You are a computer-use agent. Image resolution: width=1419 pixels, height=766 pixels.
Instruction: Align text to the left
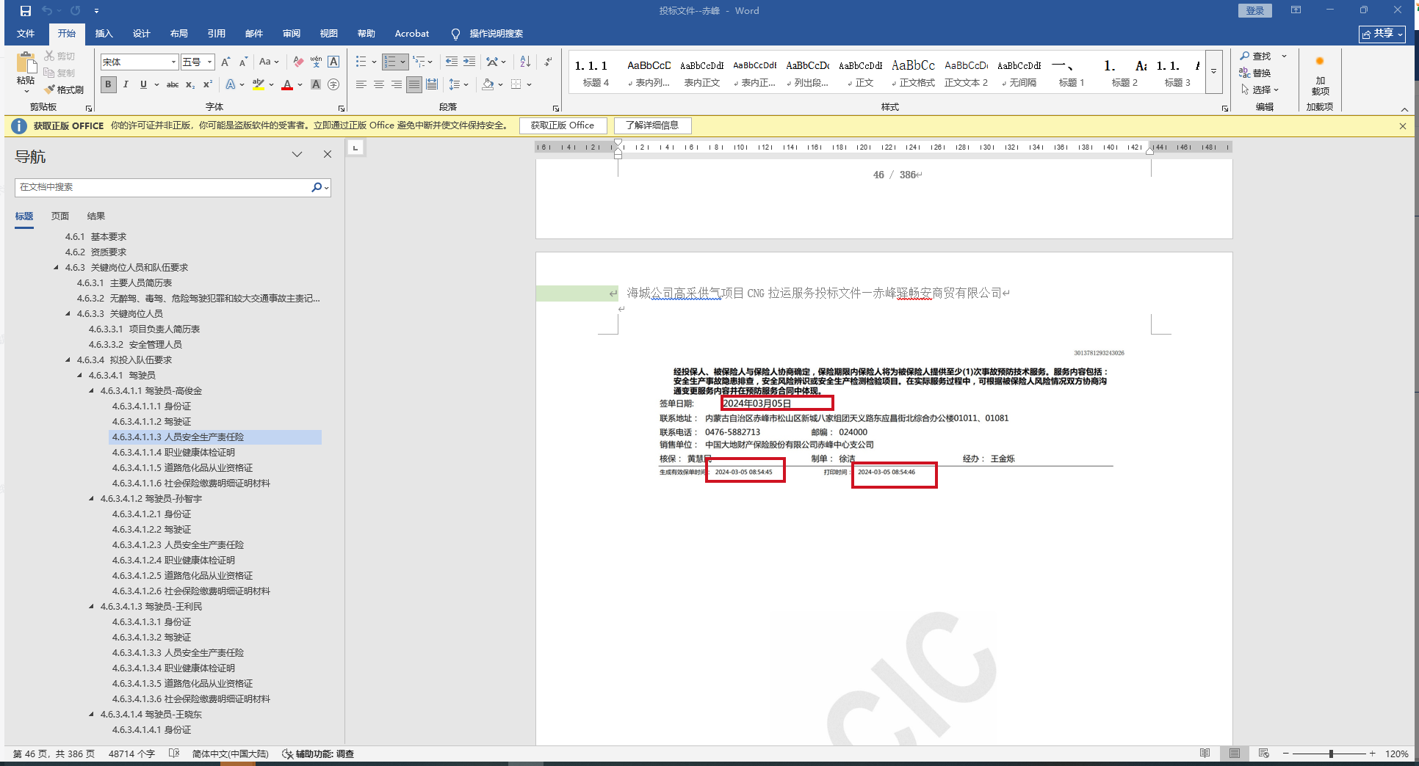[361, 84]
